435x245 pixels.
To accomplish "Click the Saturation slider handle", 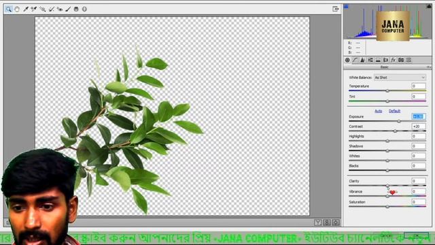I will [x=387, y=206].
